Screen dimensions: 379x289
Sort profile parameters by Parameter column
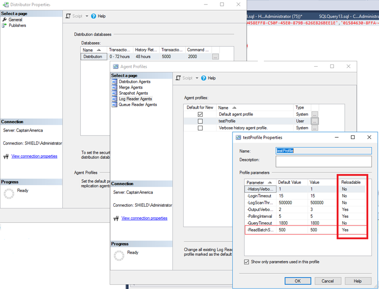click(260, 182)
